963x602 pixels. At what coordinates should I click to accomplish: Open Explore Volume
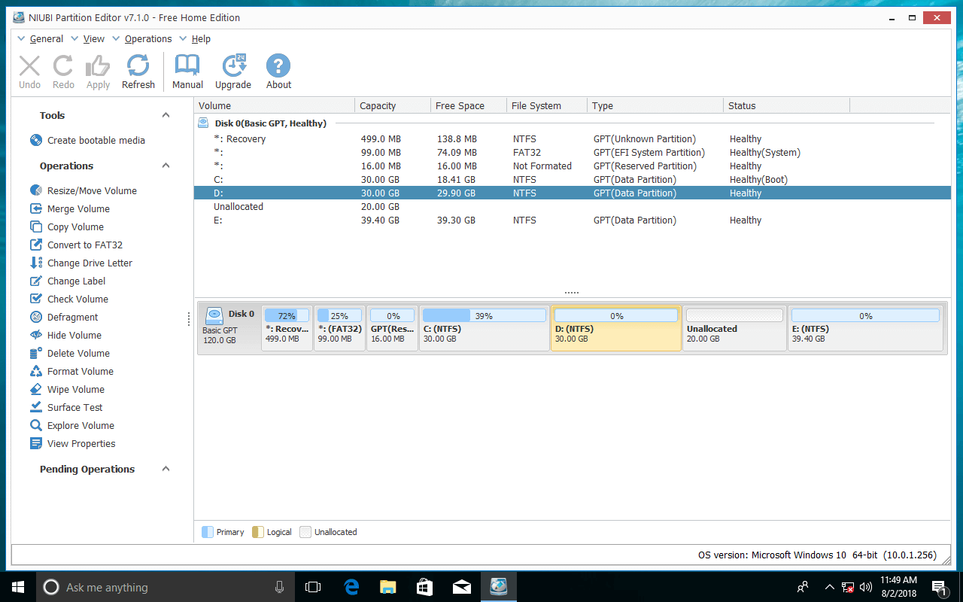click(x=72, y=425)
